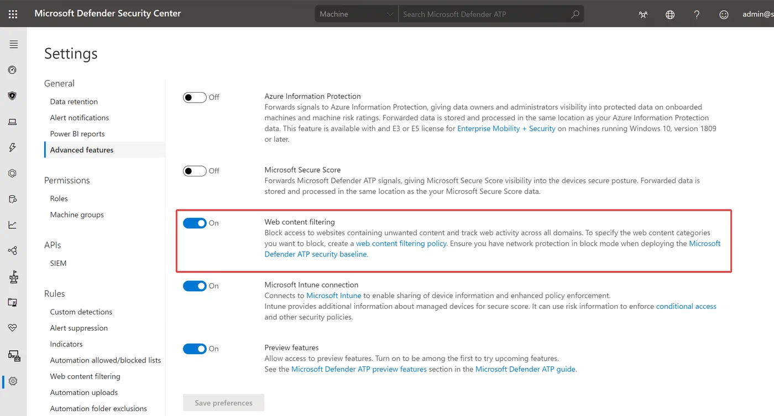Viewport: 774px width, 416px height.
Task: Expand the hamburger navigation menu
Action: [x=13, y=44]
